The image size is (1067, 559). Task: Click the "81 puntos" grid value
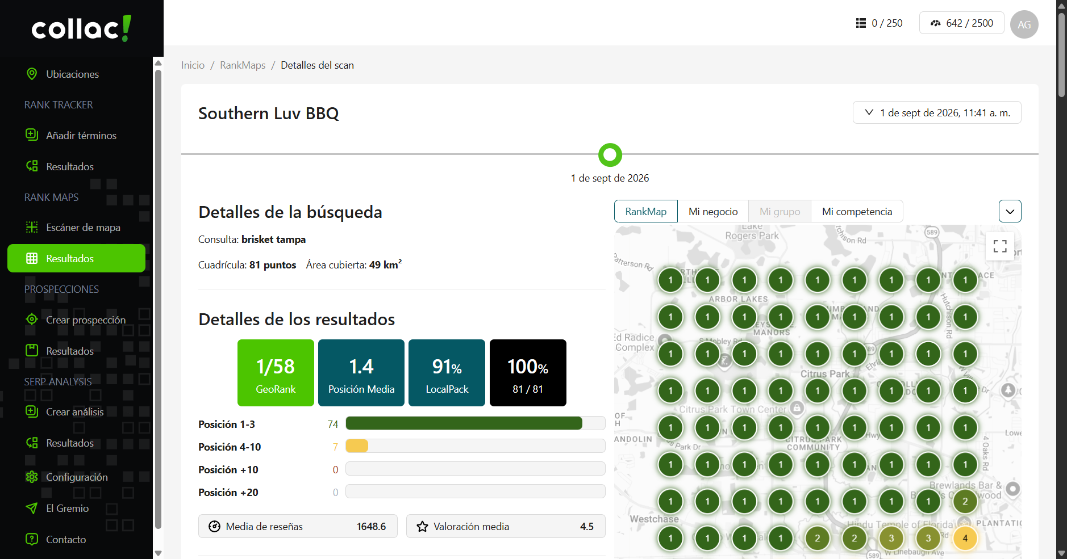pyautogui.click(x=273, y=265)
